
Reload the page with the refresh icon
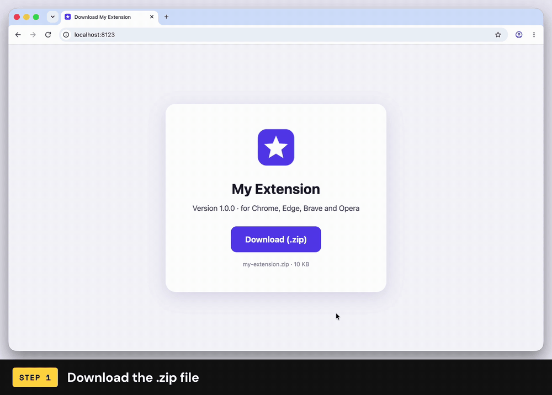(x=48, y=34)
